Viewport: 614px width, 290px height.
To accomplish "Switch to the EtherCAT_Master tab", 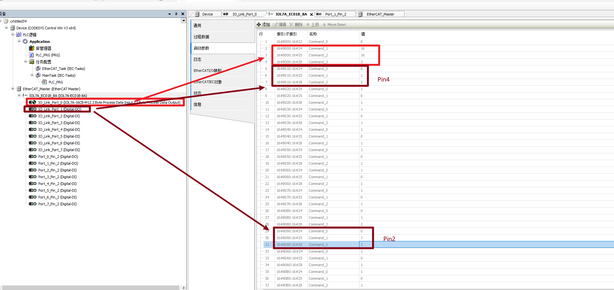I will pyautogui.click(x=380, y=14).
